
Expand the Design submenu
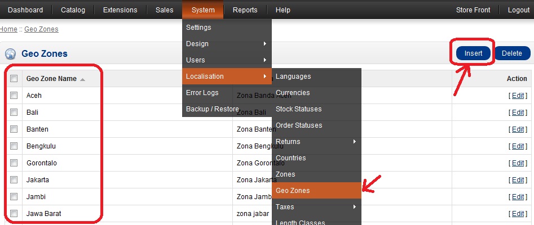pos(227,44)
